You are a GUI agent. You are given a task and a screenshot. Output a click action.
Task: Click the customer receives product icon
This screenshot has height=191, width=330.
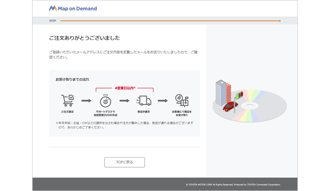[x=182, y=100]
